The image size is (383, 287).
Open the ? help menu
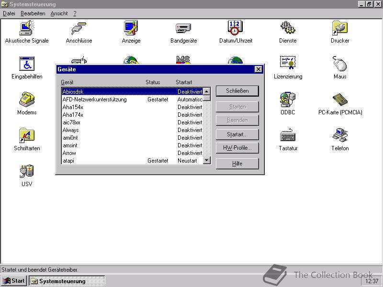pyautogui.click(x=75, y=13)
